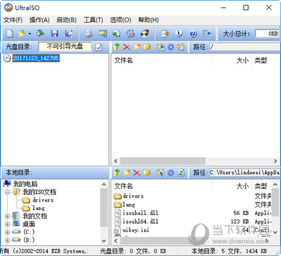This screenshot has height=256, width=281.
Task: Click the view options icon beside disc gear
Action: click(x=181, y=47)
